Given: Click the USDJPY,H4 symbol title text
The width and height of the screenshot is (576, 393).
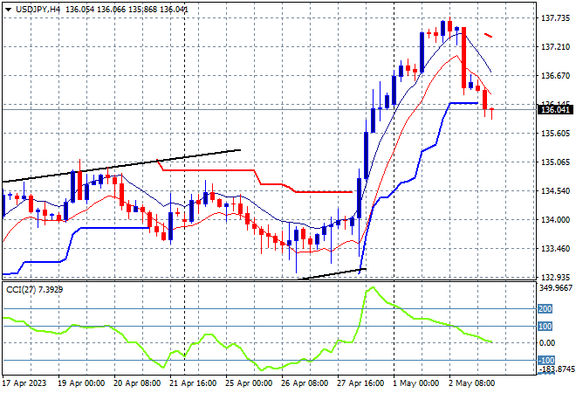Looking at the screenshot, I should pos(38,10).
